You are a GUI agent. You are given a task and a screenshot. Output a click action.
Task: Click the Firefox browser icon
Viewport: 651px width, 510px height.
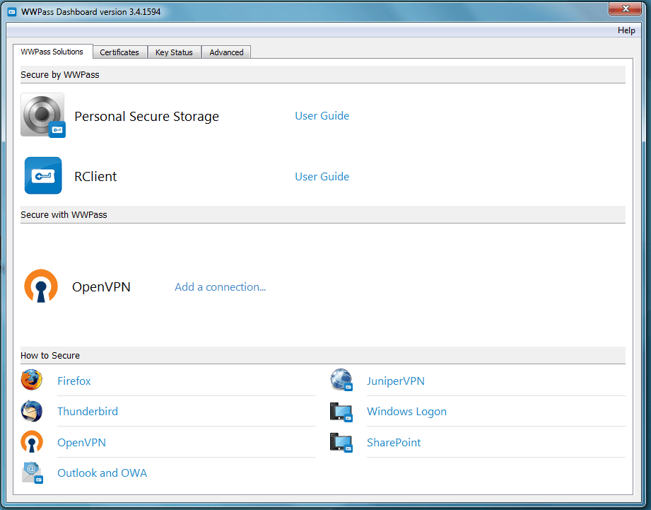31,380
